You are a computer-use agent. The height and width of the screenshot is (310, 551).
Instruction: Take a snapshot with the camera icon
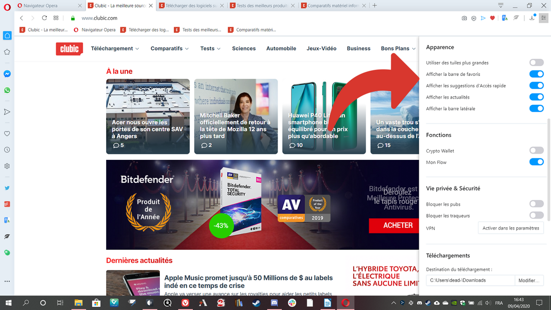pos(464,18)
